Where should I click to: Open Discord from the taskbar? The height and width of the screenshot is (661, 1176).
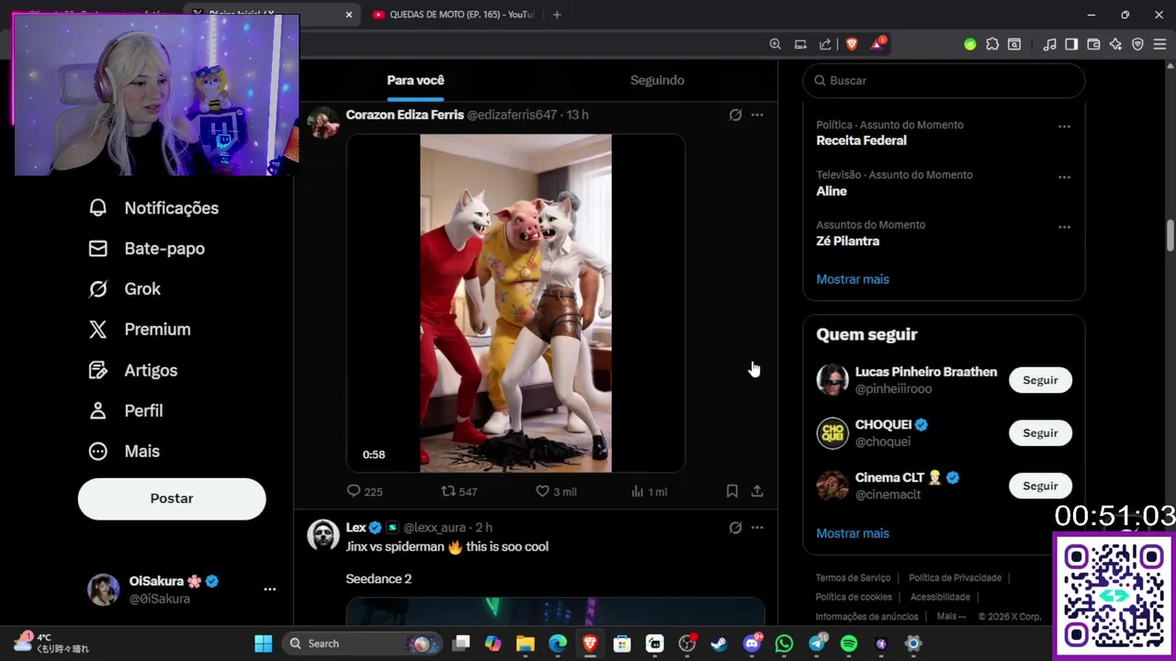click(x=752, y=644)
